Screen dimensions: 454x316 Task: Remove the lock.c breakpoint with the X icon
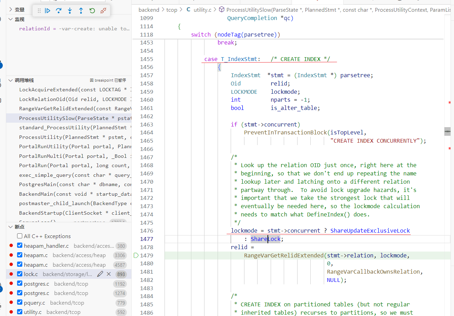pos(109,274)
